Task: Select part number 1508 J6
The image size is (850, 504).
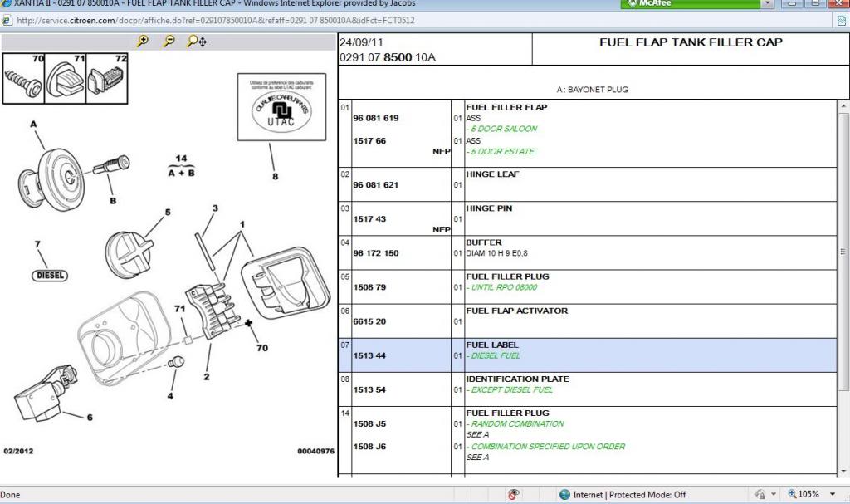Action: [x=369, y=447]
